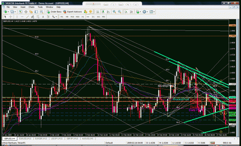Click the Indicators list icon
The height and width of the screenshot is (146, 241).
coord(138,12)
